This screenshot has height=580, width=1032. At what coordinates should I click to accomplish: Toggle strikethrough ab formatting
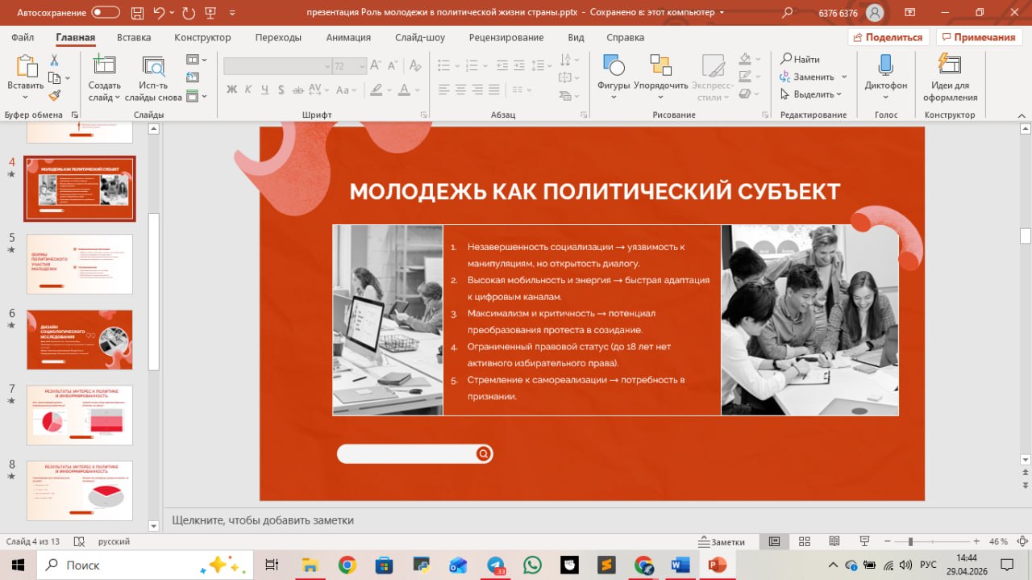click(300, 90)
